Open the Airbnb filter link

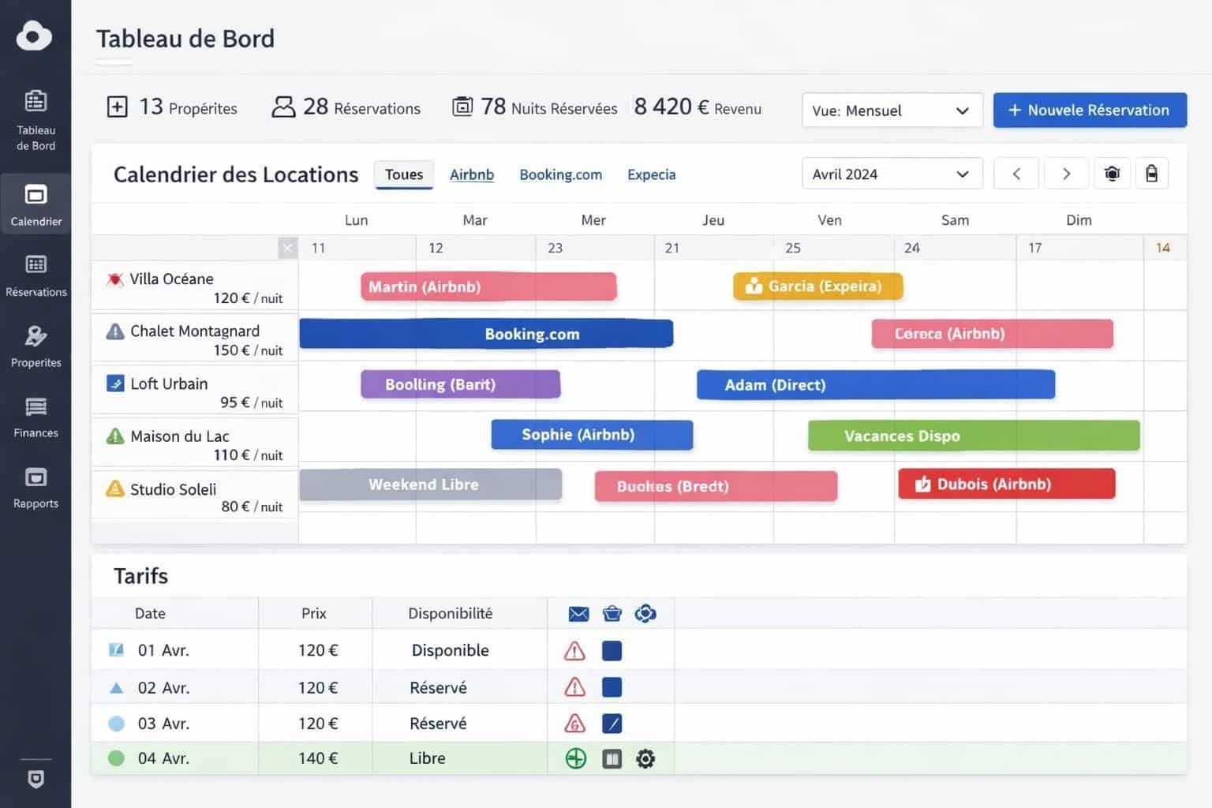(472, 174)
